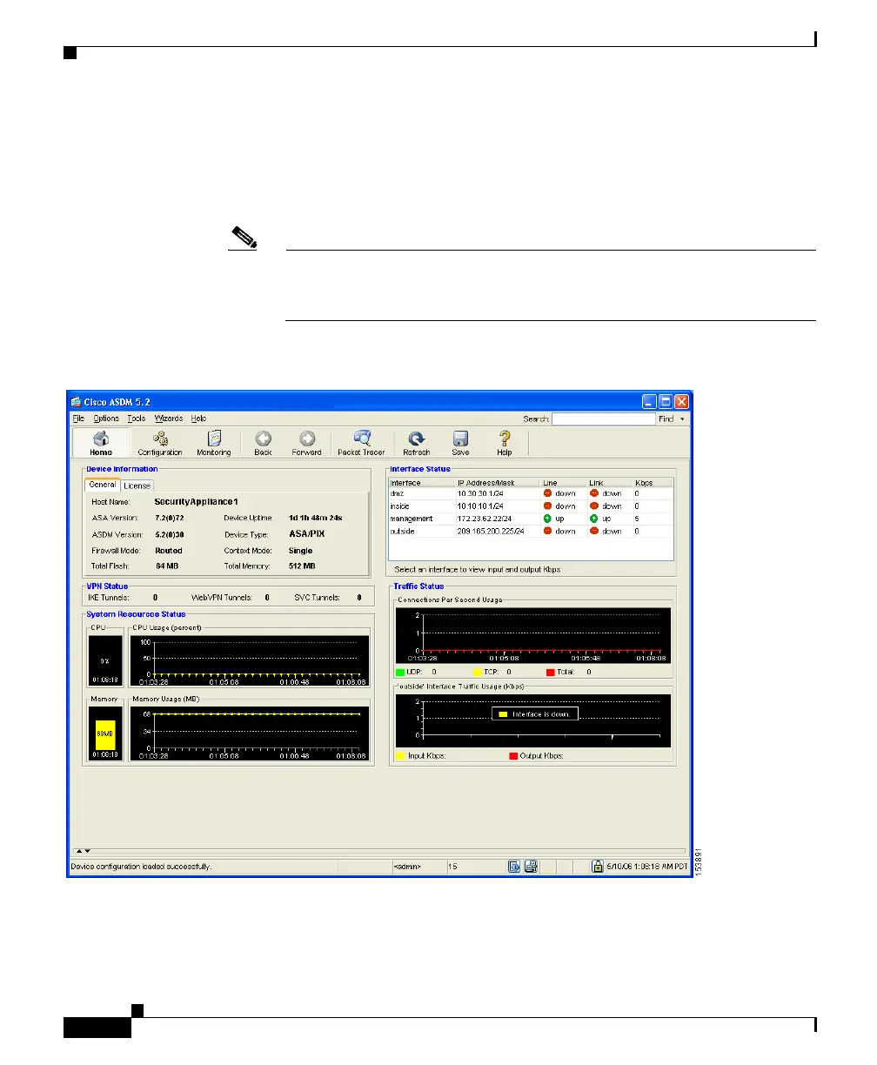Click the red Output Kbps legend swatch
The image size is (877, 1065).
pyautogui.click(x=513, y=756)
